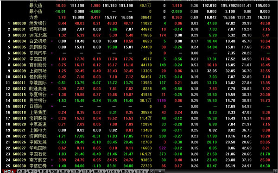Click stock name 中海发展

pyautogui.click(x=38, y=142)
